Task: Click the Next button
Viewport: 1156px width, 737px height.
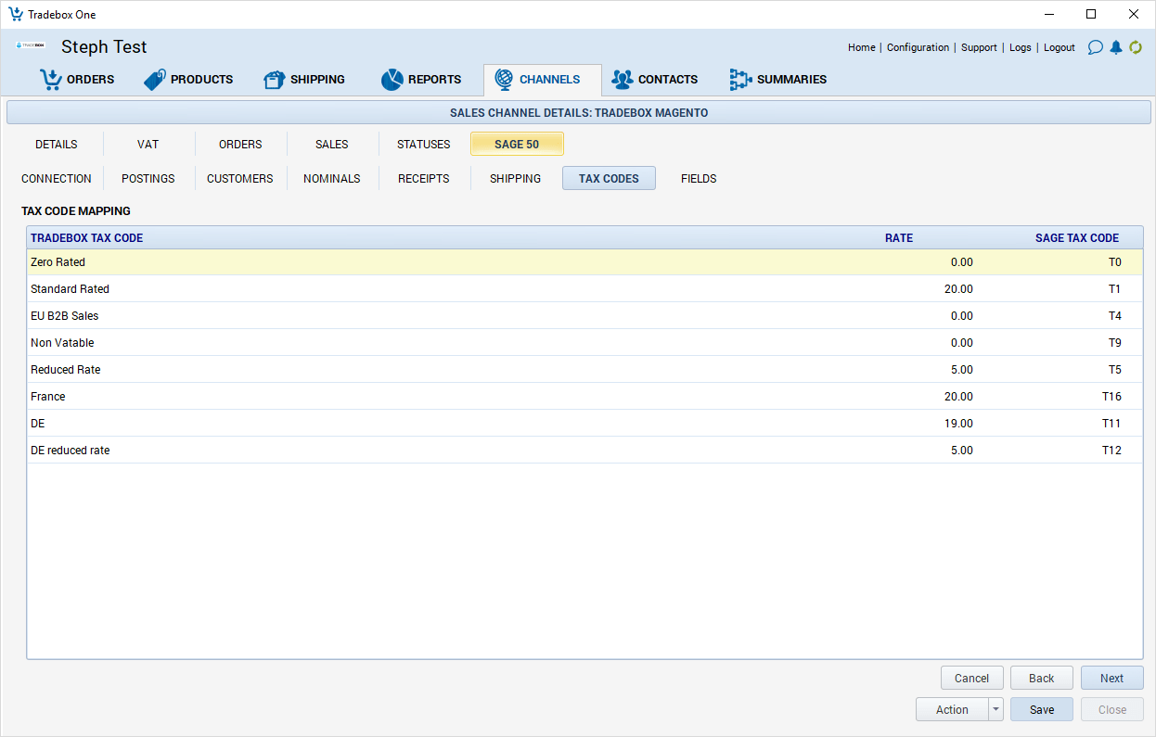Action: [x=1111, y=678]
